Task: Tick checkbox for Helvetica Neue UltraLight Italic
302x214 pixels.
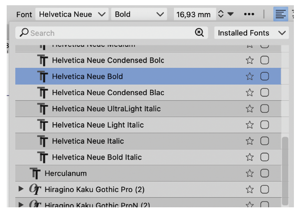Action: click(x=265, y=108)
